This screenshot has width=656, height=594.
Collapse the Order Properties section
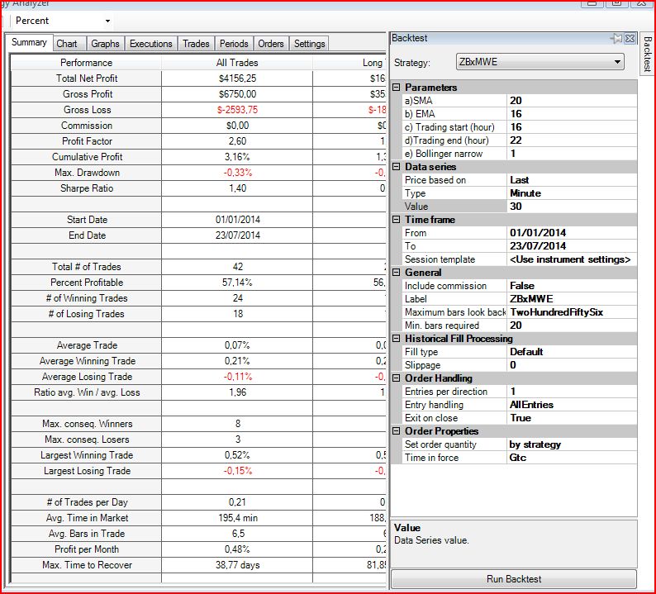click(397, 431)
